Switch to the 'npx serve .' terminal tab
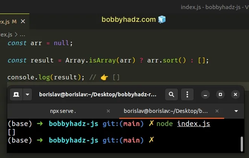The image size is (249, 158). click(63, 111)
